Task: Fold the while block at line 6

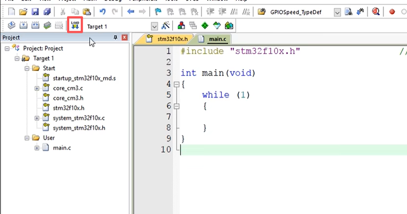Action: point(176,106)
